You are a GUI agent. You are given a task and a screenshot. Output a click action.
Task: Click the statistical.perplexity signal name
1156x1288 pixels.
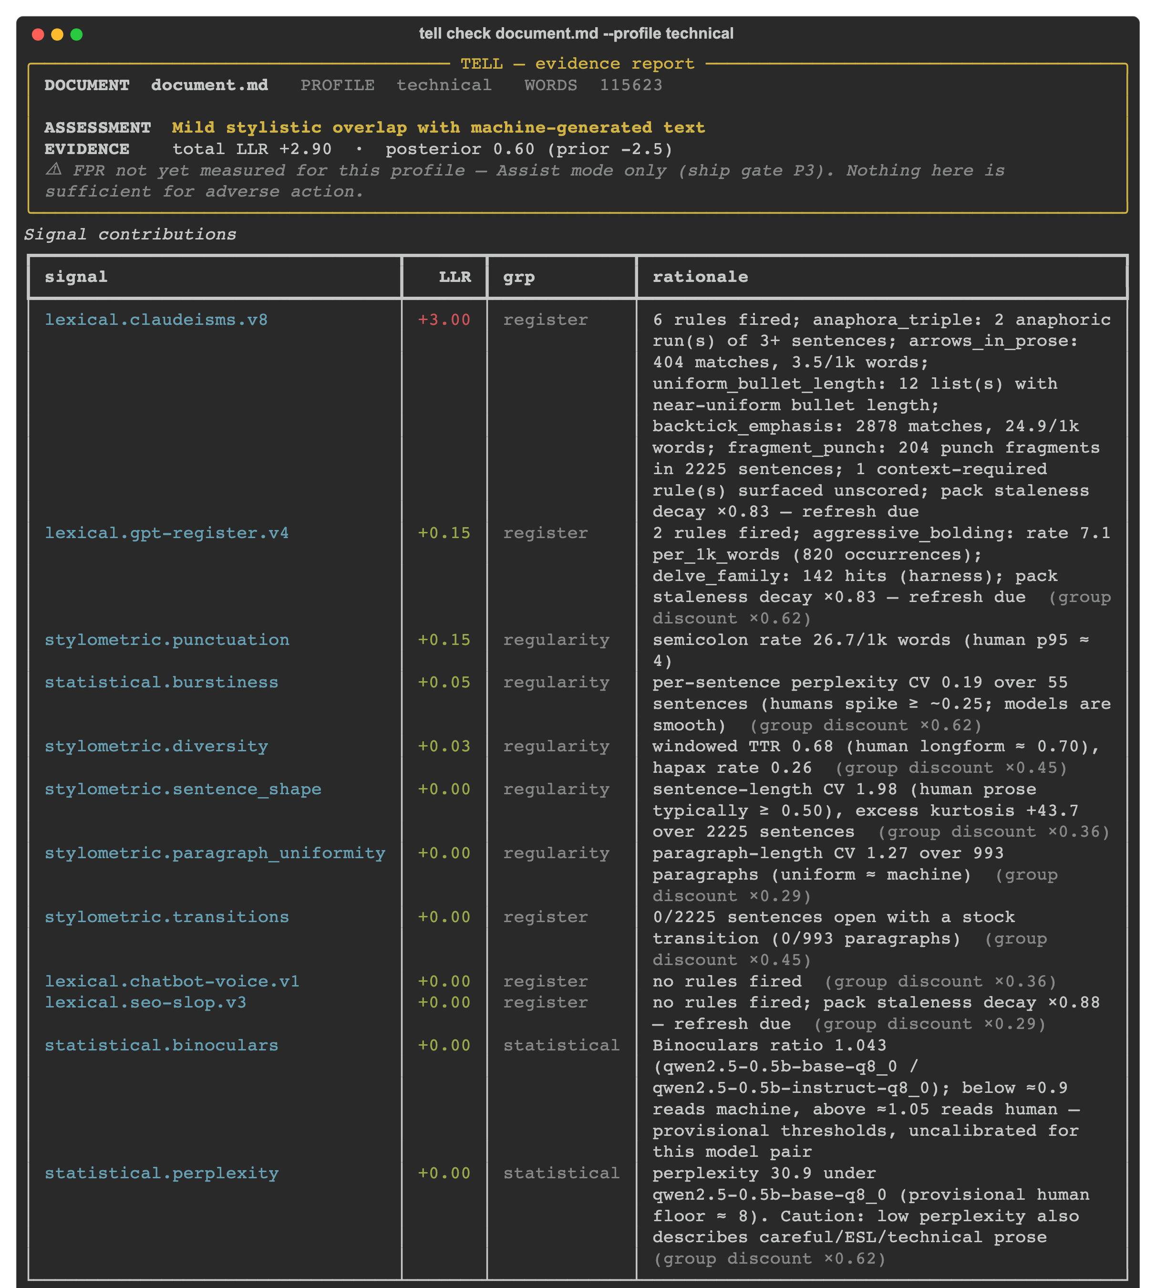(161, 1173)
